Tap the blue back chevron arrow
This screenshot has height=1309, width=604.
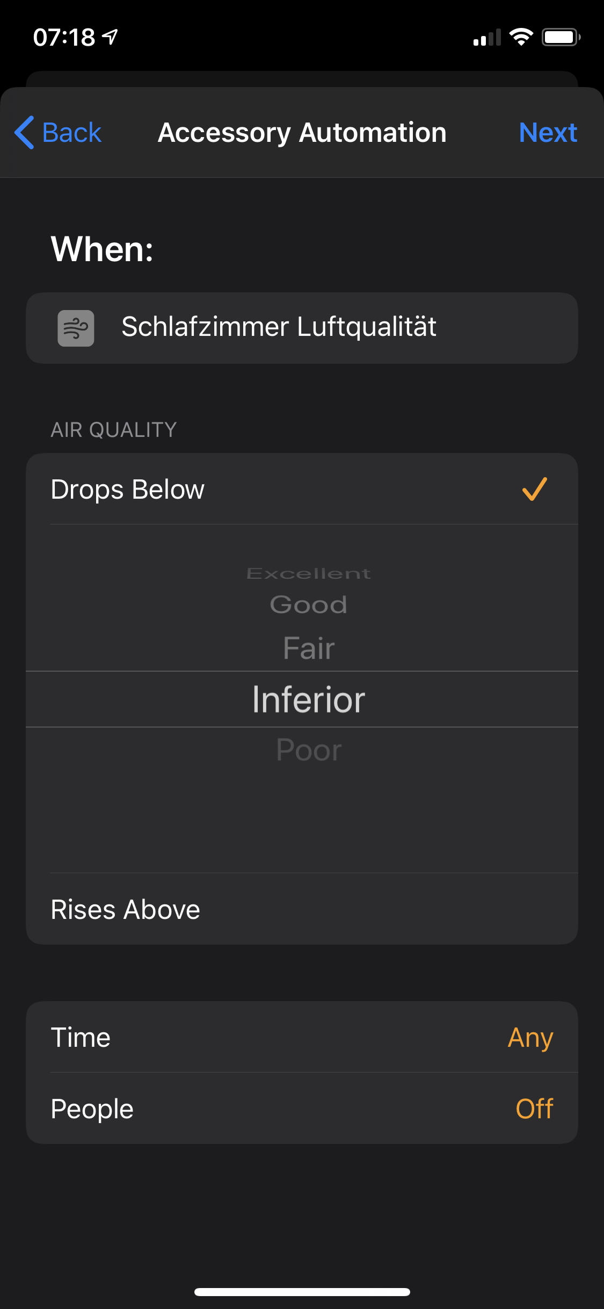click(x=25, y=132)
